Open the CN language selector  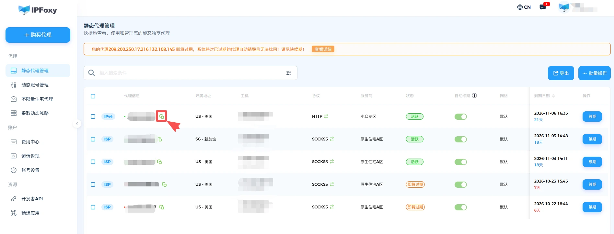(x=524, y=7)
